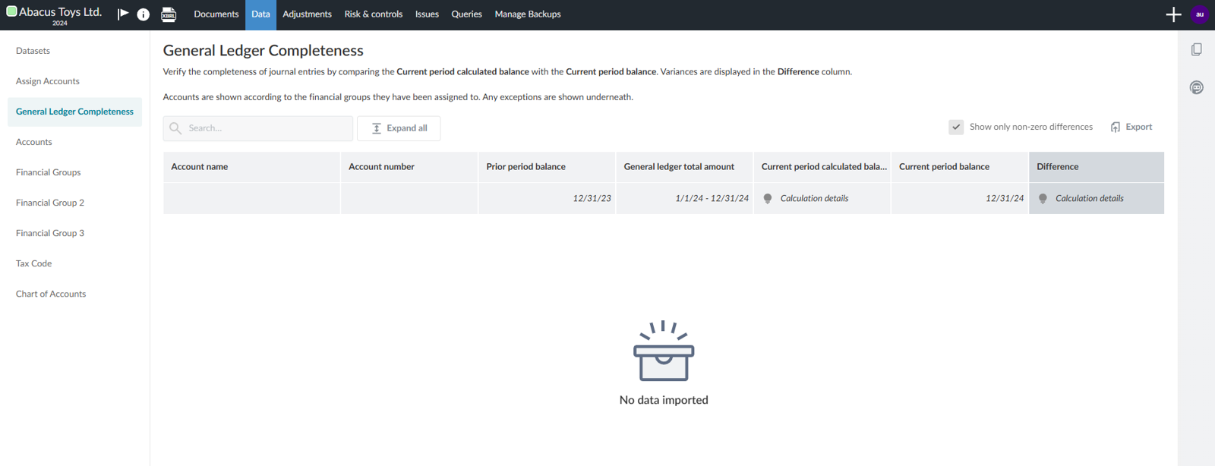Go to Assign Accounts page
The height and width of the screenshot is (466, 1215).
(x=47, y=81)
